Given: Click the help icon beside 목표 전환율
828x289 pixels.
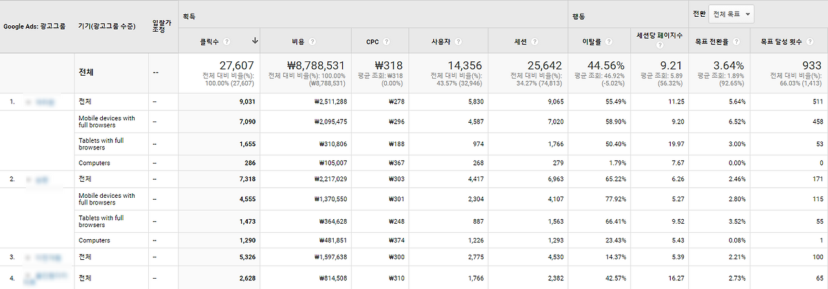Looking at the screenshot, I should coord(736,41).
